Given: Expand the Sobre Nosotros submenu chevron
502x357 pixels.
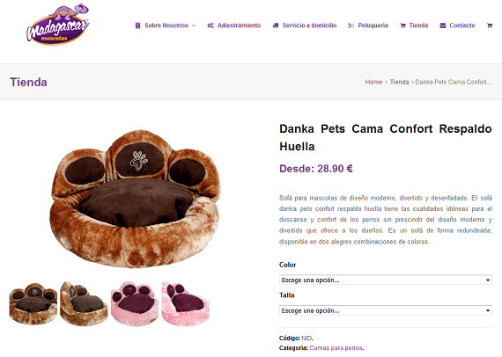Looking at the screenshot, I should [194, 25].
